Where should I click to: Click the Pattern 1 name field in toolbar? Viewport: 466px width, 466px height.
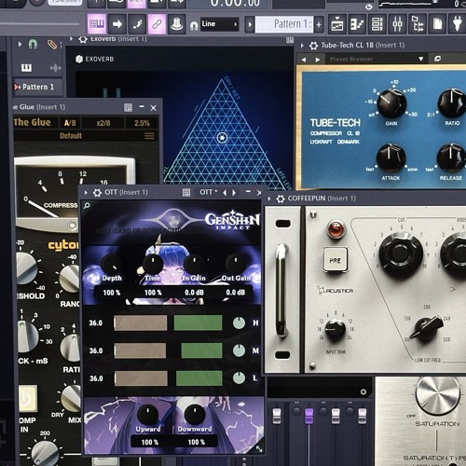coord(284,24)
